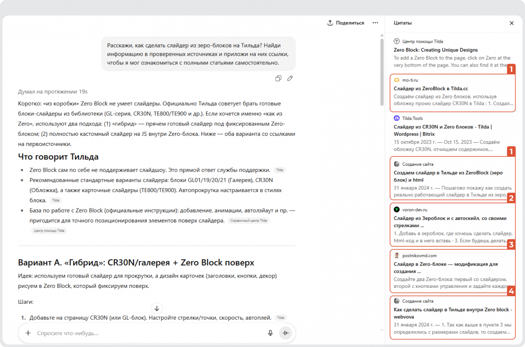Click the "voron-dev.ru" source name
Screen dimensions: 525x347
(415, 210)
